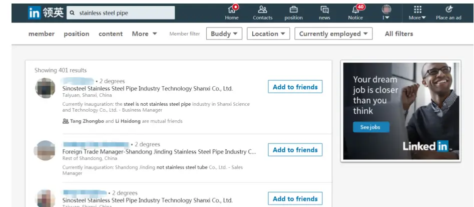Screen dimensions: 474x207
Task: Open the Currently employed filter dropdown
Action: pos(333,34)
